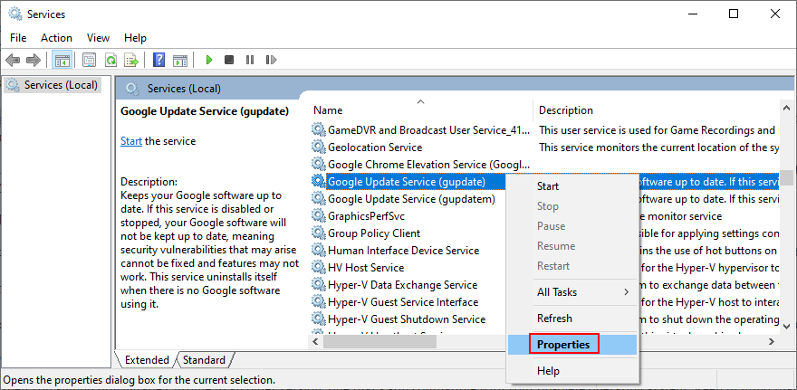Select Services (Local) tree node
Screen dimensions: 797x390
tap(53, 85)
